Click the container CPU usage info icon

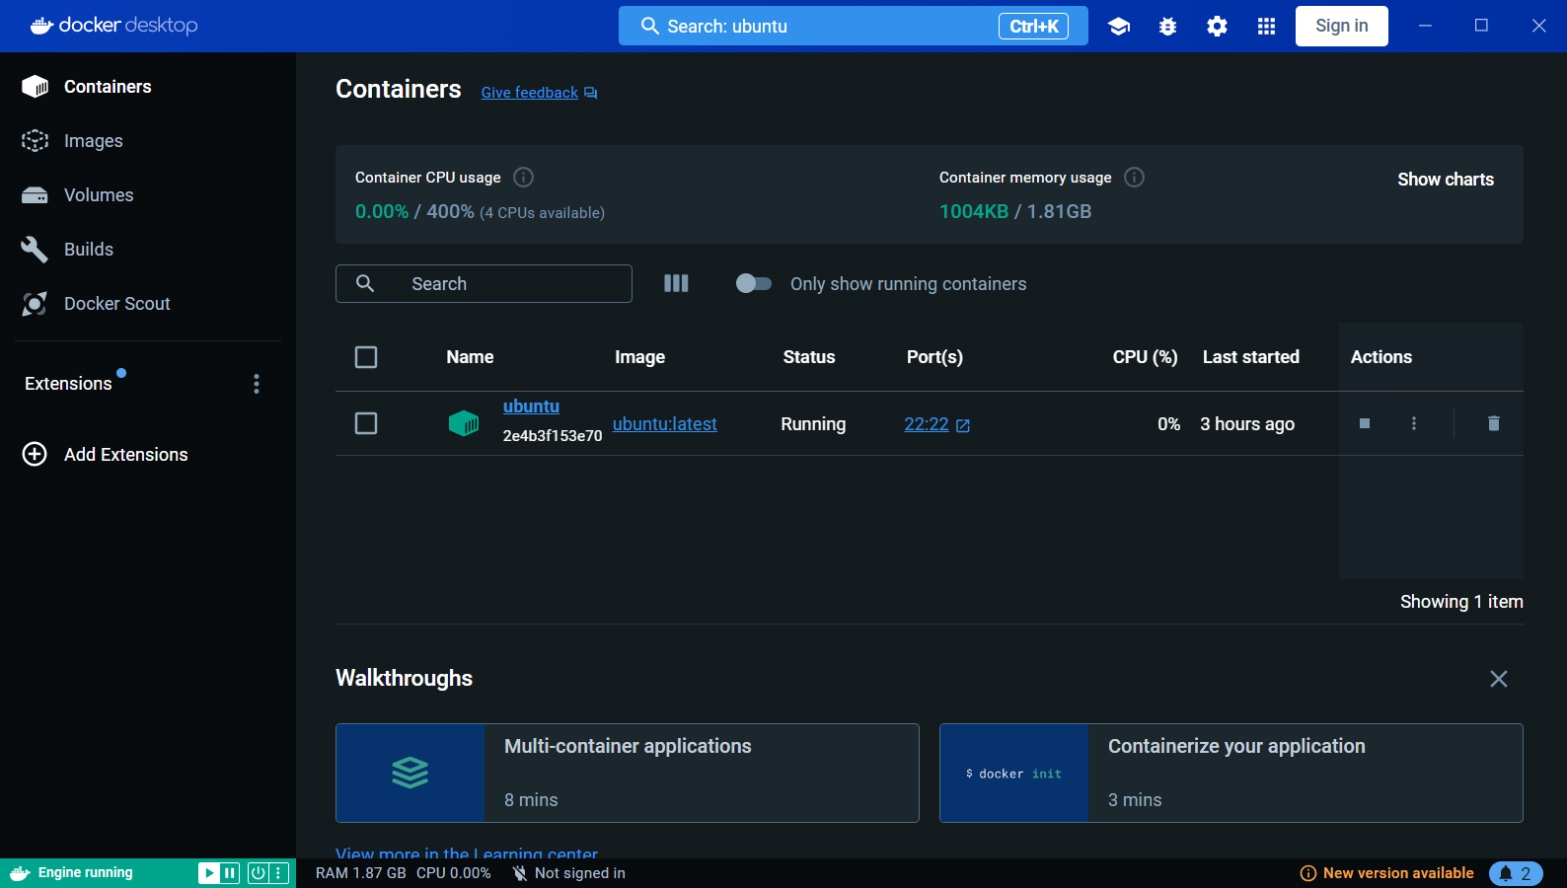point(524,178)
